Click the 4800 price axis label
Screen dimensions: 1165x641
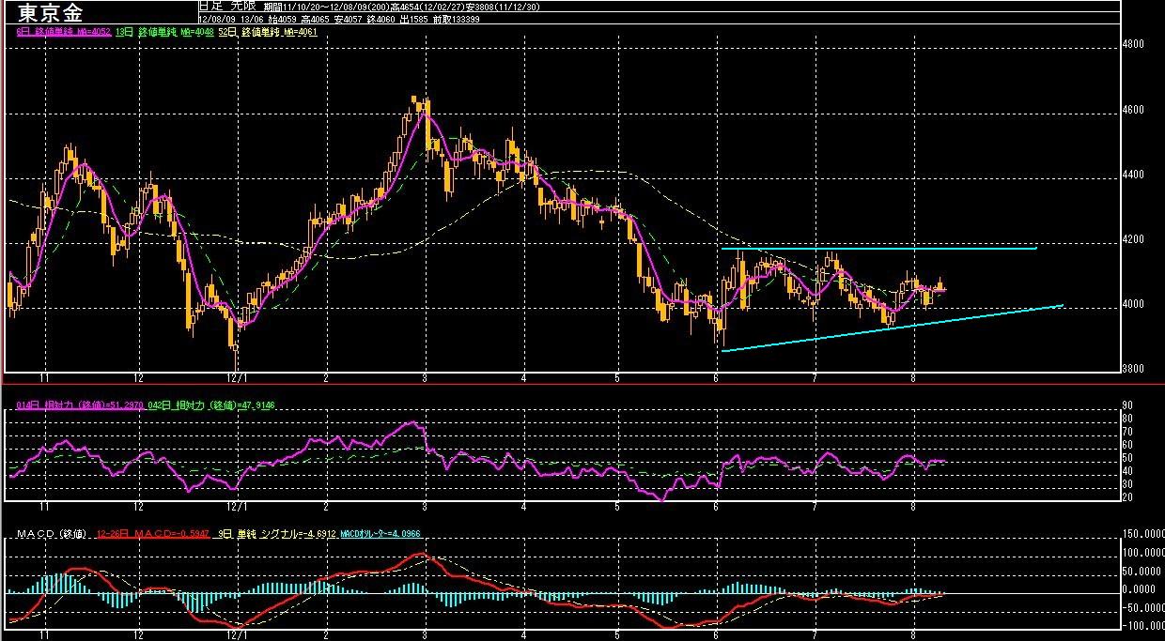tap(1135, 44)
